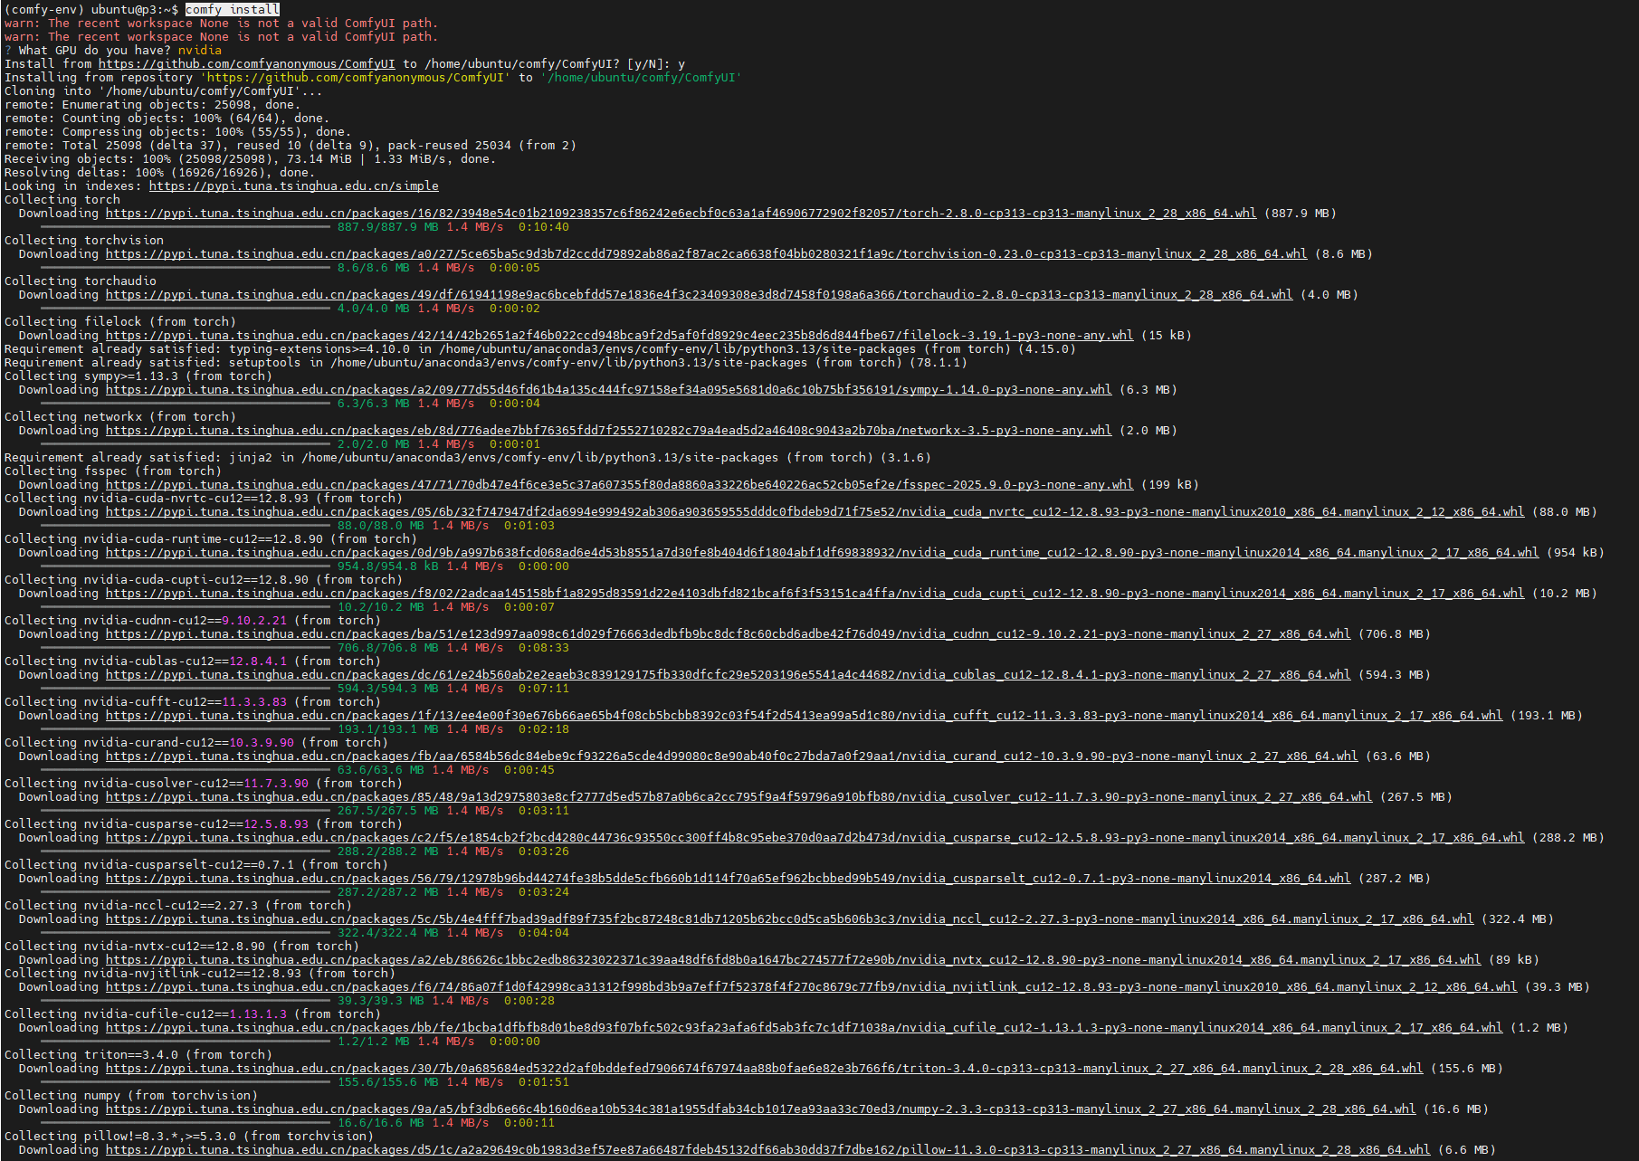This screenshot has height=1161, width=1639.
Task: Open the nvidia_cufile_cu12 wheel URL
Action: click(804, 1028)
